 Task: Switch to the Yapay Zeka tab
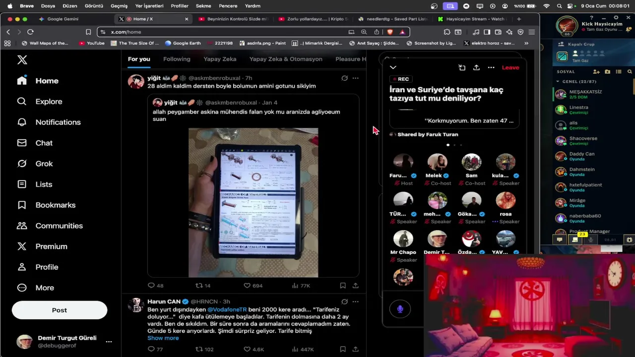(220, 59)
